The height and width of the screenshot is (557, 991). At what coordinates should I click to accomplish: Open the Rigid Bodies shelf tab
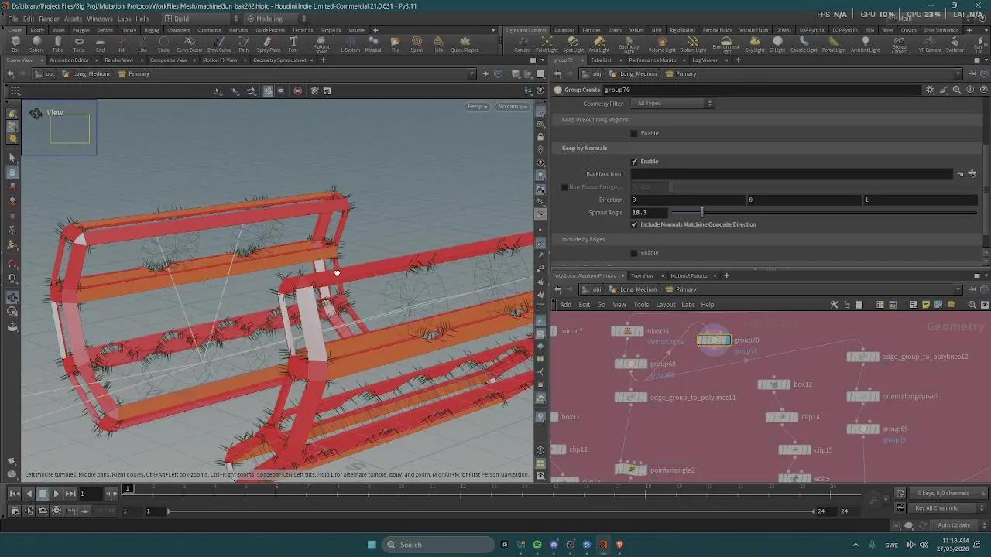coord(682,30)
